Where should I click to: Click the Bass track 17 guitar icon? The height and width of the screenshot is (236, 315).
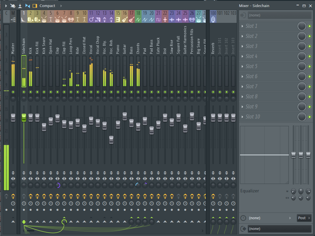point(131,19)
